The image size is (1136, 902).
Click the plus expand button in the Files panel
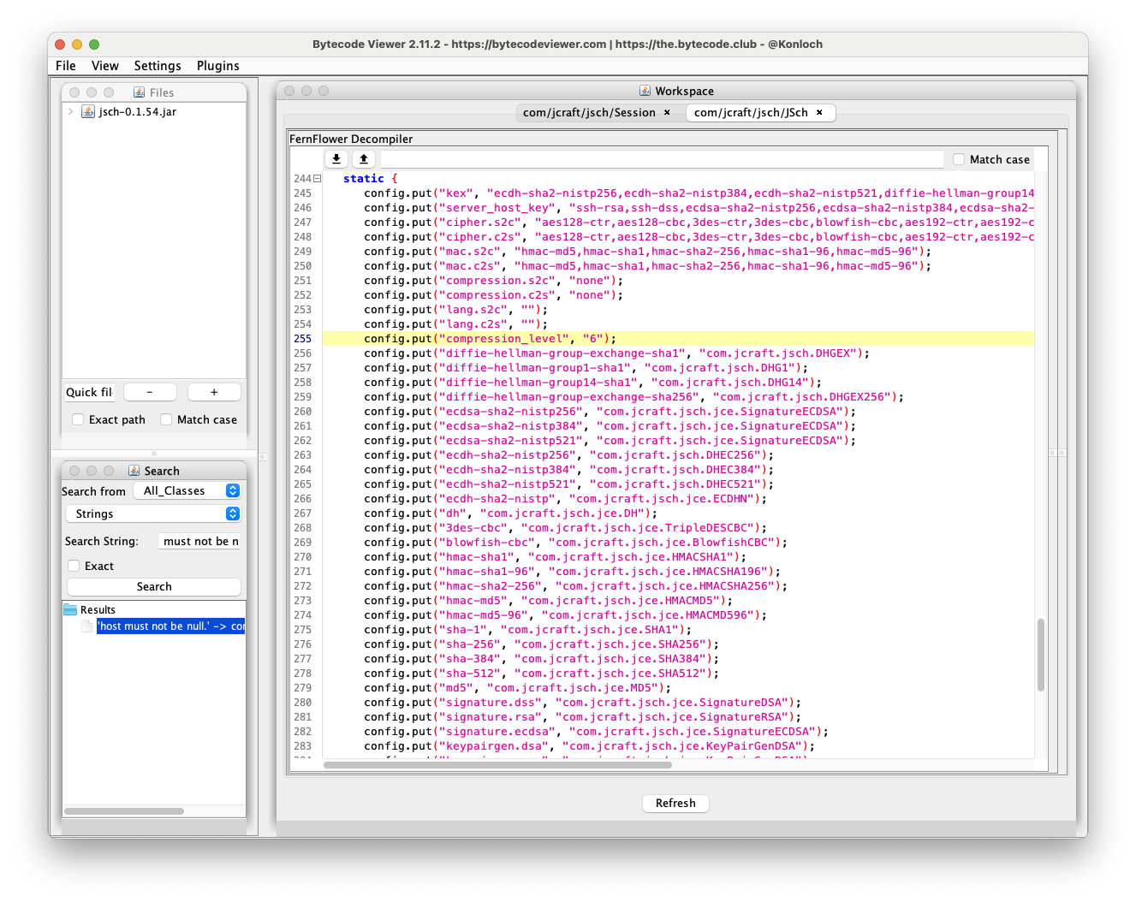click(214, 392)
